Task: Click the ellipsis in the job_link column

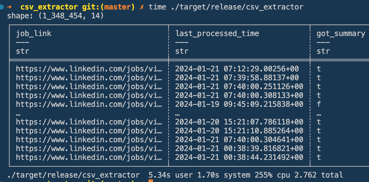Action: (18, 113)
